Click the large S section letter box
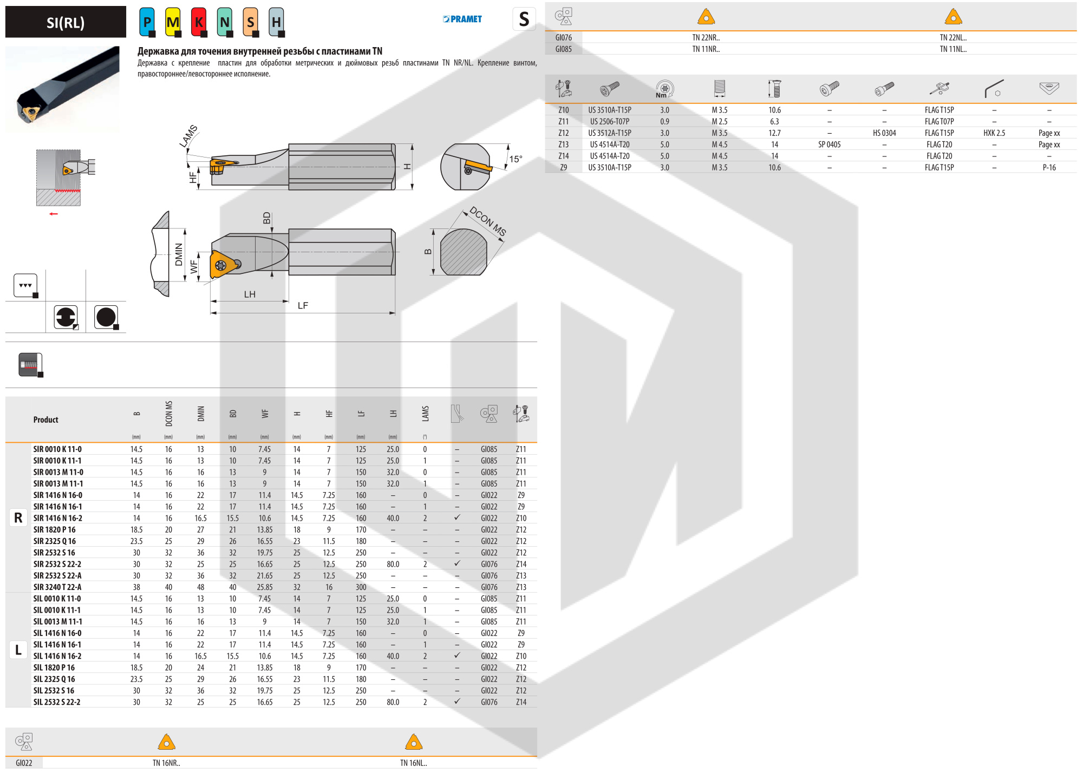The width and height of the screenshot is (1083, 773). [x=524, y=19]
